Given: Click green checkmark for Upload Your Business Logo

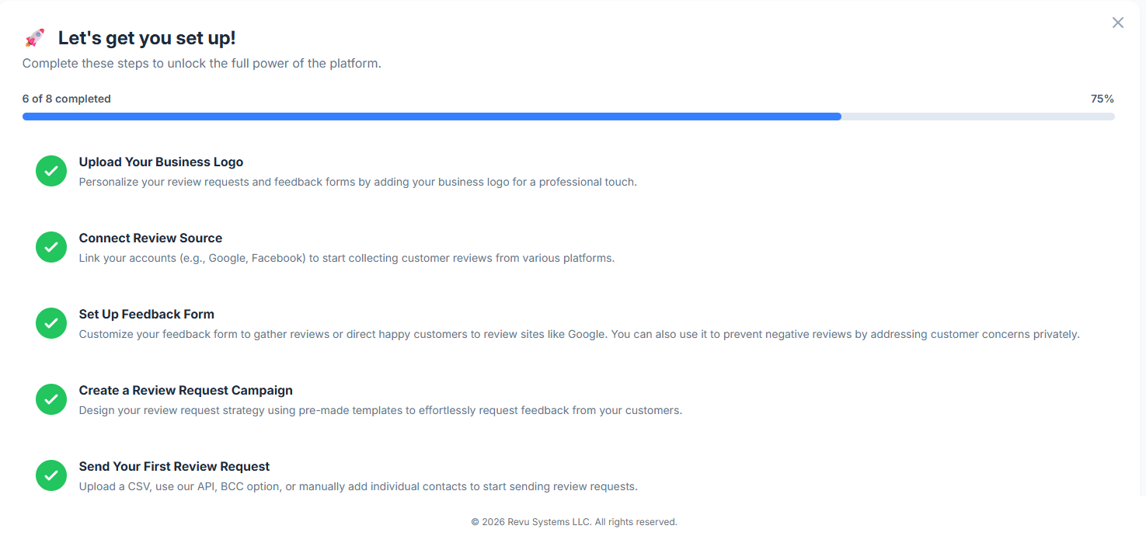Looking at the screenshot, I should tap(51, 171).
